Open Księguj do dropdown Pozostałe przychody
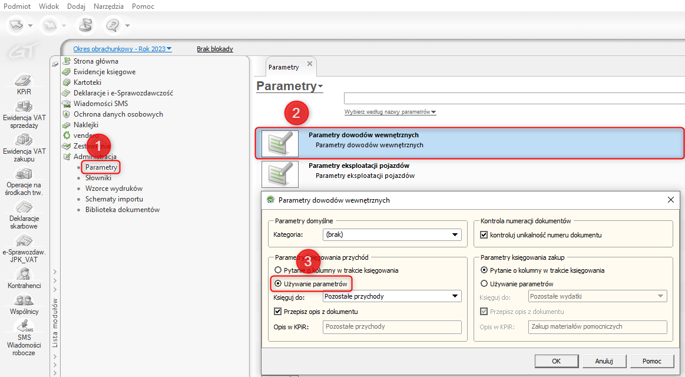The image size is (685, 377). point(392,296)
